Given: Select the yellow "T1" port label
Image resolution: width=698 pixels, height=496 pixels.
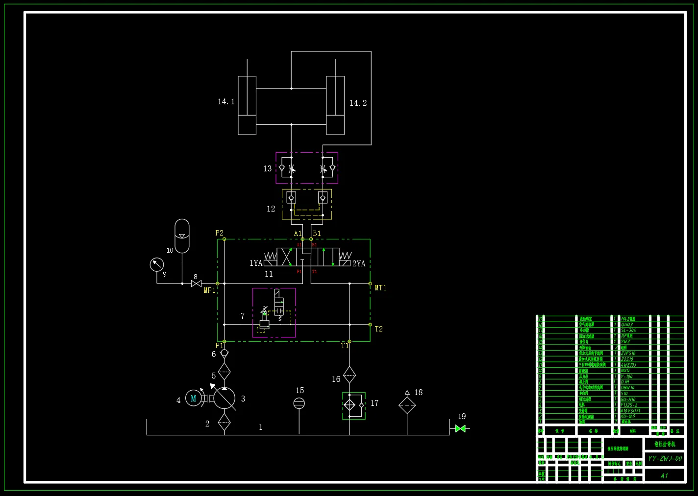Looking at the screenshot, I should click(x=345, y=346).
